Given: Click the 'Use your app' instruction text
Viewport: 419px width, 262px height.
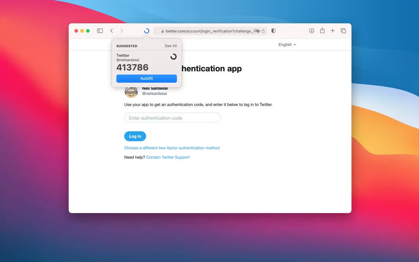Looking at the screenshot, I should [198, 104].
